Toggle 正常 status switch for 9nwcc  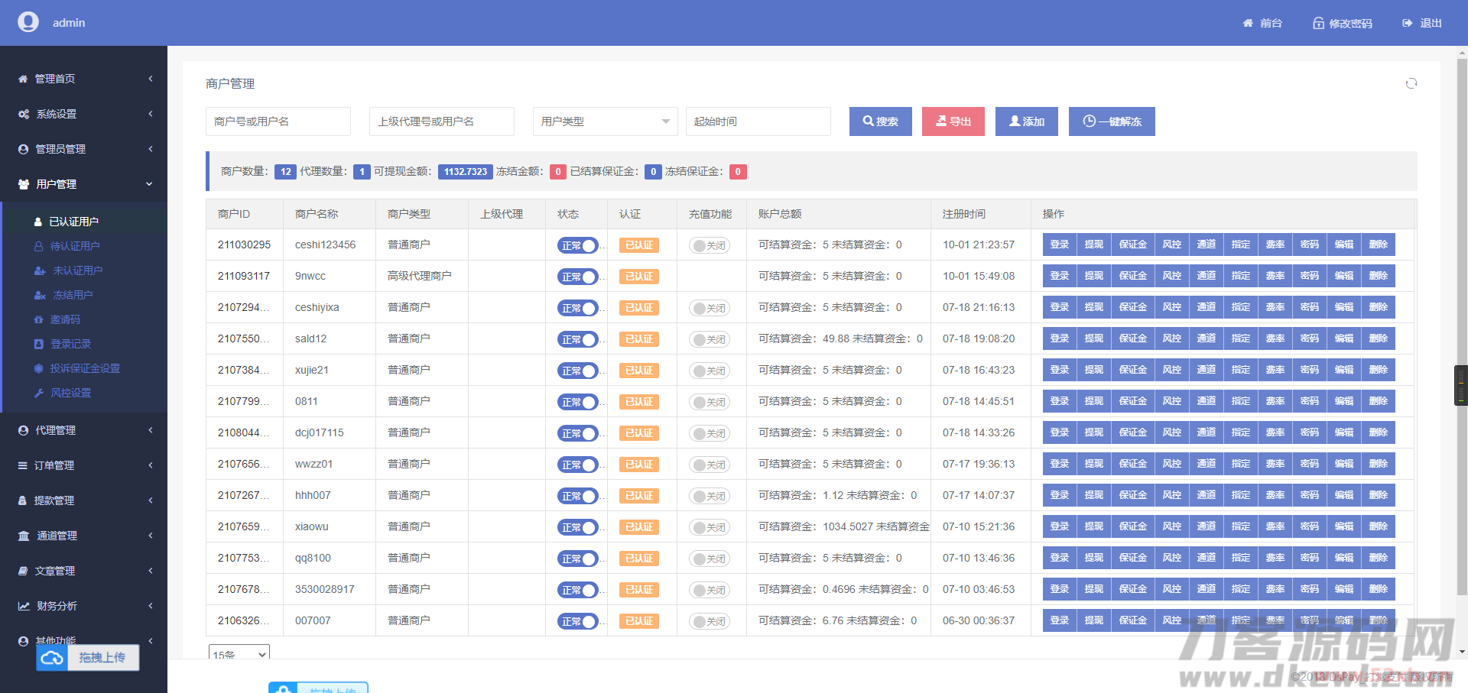pyautogui.click(x=577, y=277)
